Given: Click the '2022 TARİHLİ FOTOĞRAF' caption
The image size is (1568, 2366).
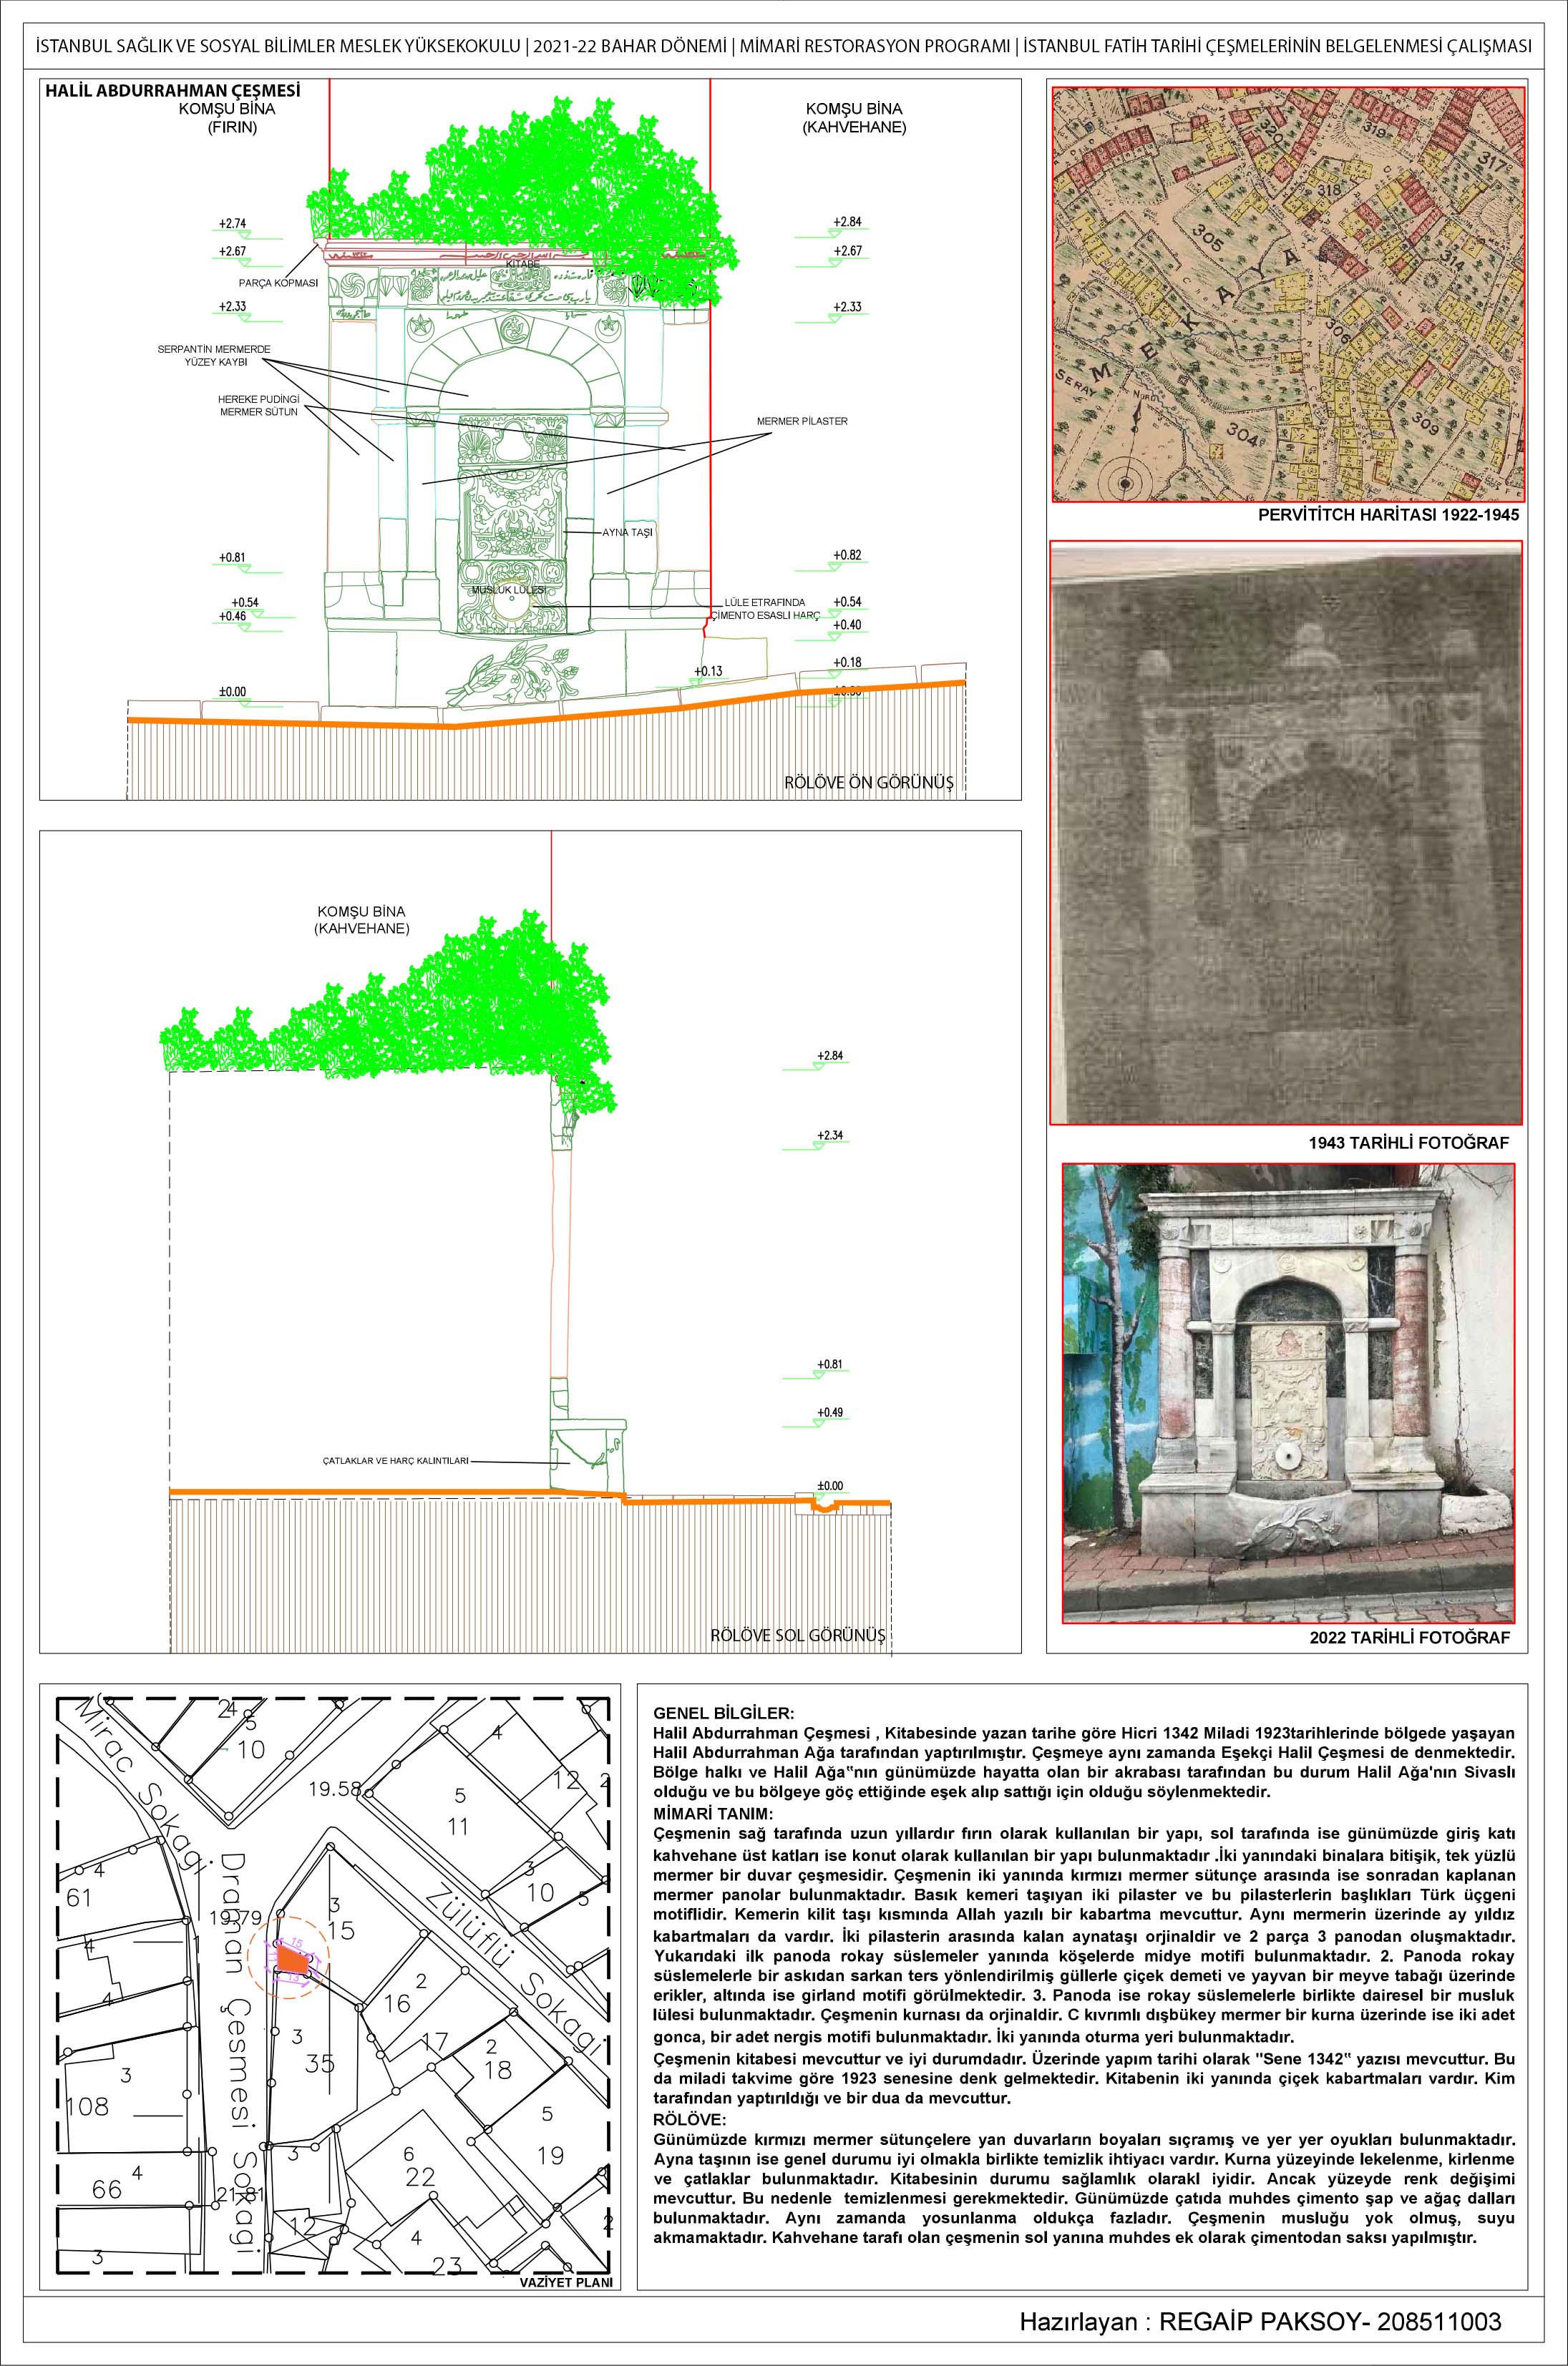Looking at the screenshot, I should tap(1410, 1638).
